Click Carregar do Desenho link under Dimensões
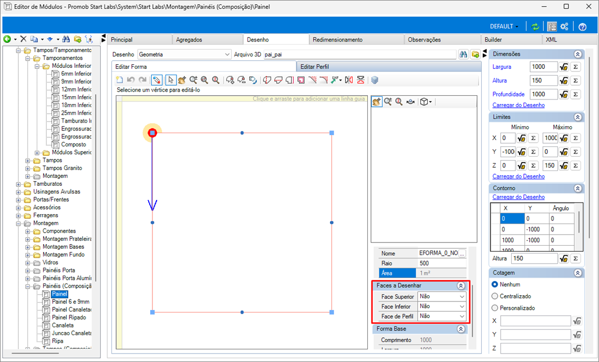Image resolution: width=599 pixels, height=362 pixels. 518,105
